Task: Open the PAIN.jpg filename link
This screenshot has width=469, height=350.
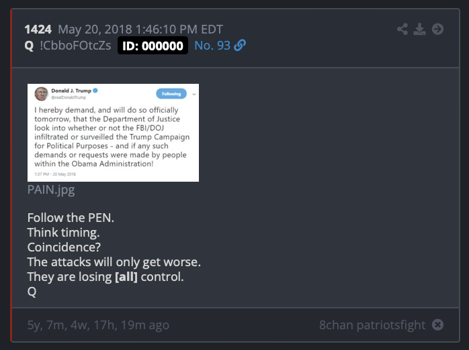Action: pos(51,190)
